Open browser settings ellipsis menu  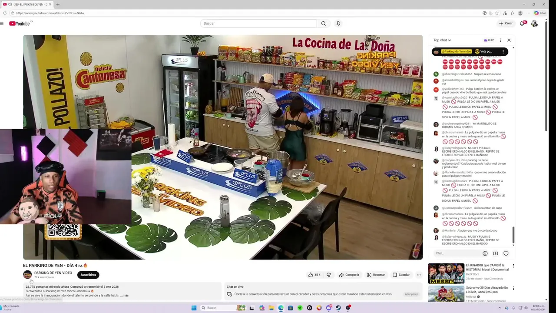pos(528,13)
